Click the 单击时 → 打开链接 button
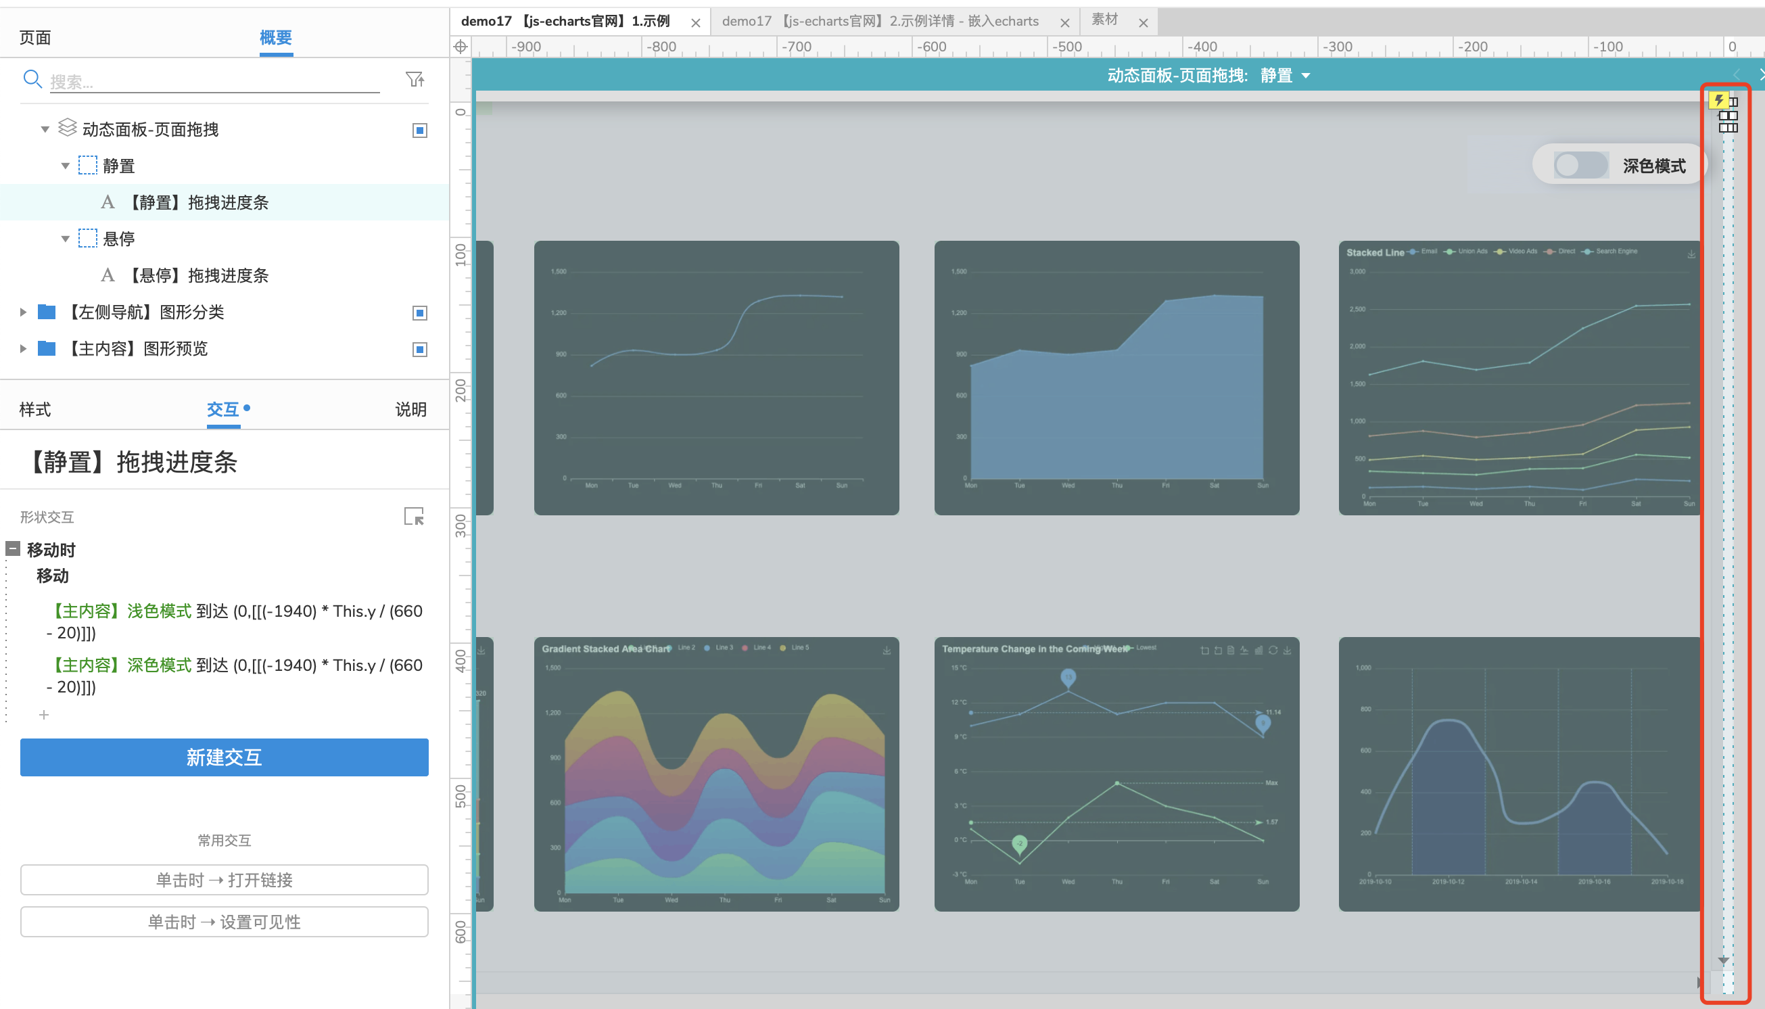Viewport: 1765px width, 1009px height. 225,880
